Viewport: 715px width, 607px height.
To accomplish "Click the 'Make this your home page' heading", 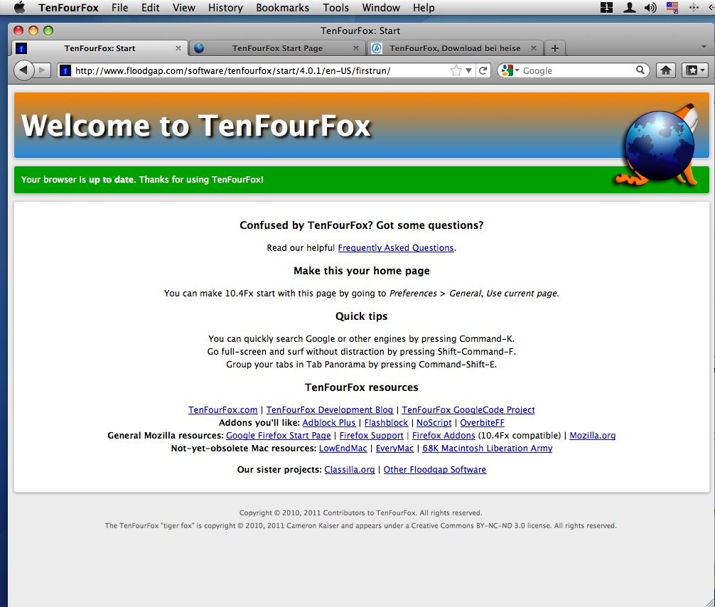I will click(x=361, y=270).
